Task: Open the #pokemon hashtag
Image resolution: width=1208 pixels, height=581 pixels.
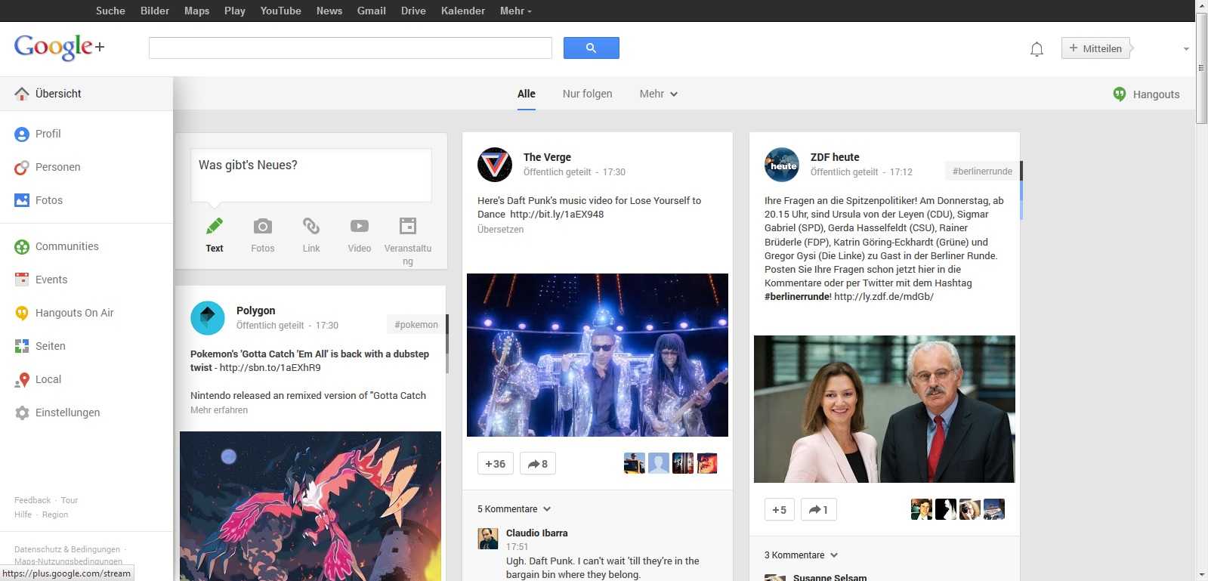Action: click(x=416, y=325)
